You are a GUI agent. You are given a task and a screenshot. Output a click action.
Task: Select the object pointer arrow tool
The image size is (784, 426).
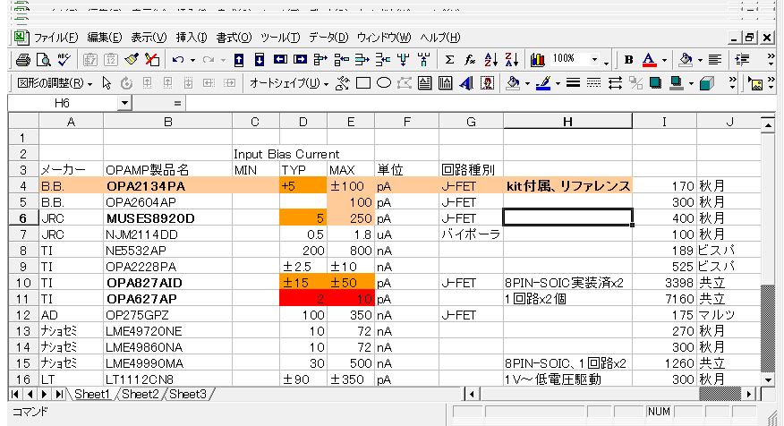106,83
